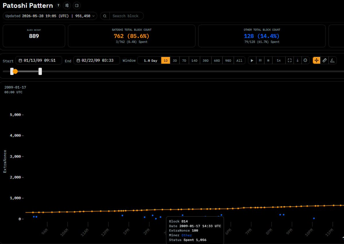Select the 14D window tab
Screen dimensions: 344x244
[194, 61]
